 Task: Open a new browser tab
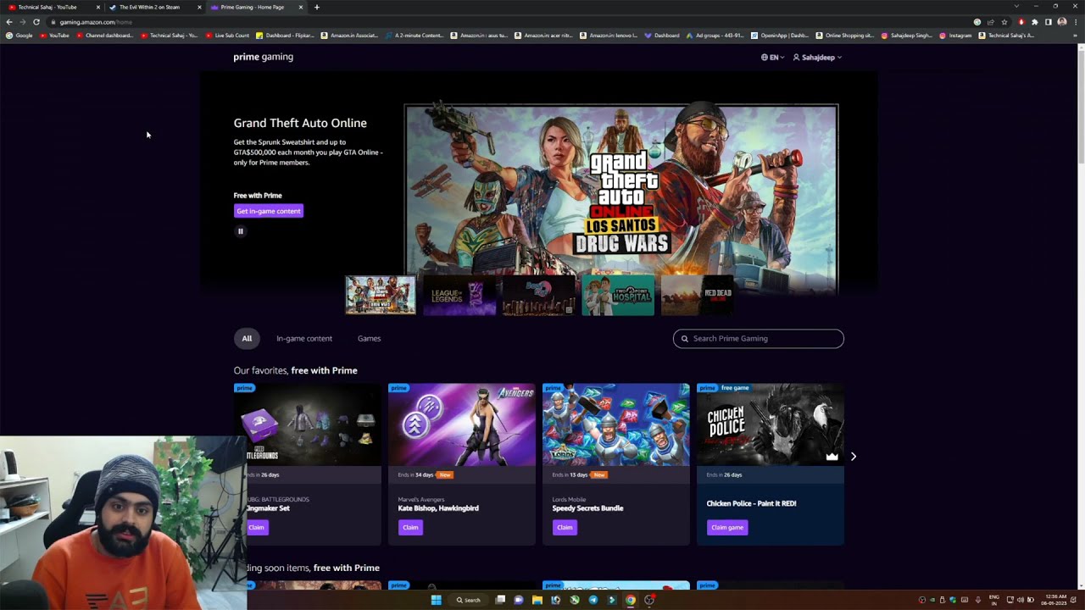(317, 7)
